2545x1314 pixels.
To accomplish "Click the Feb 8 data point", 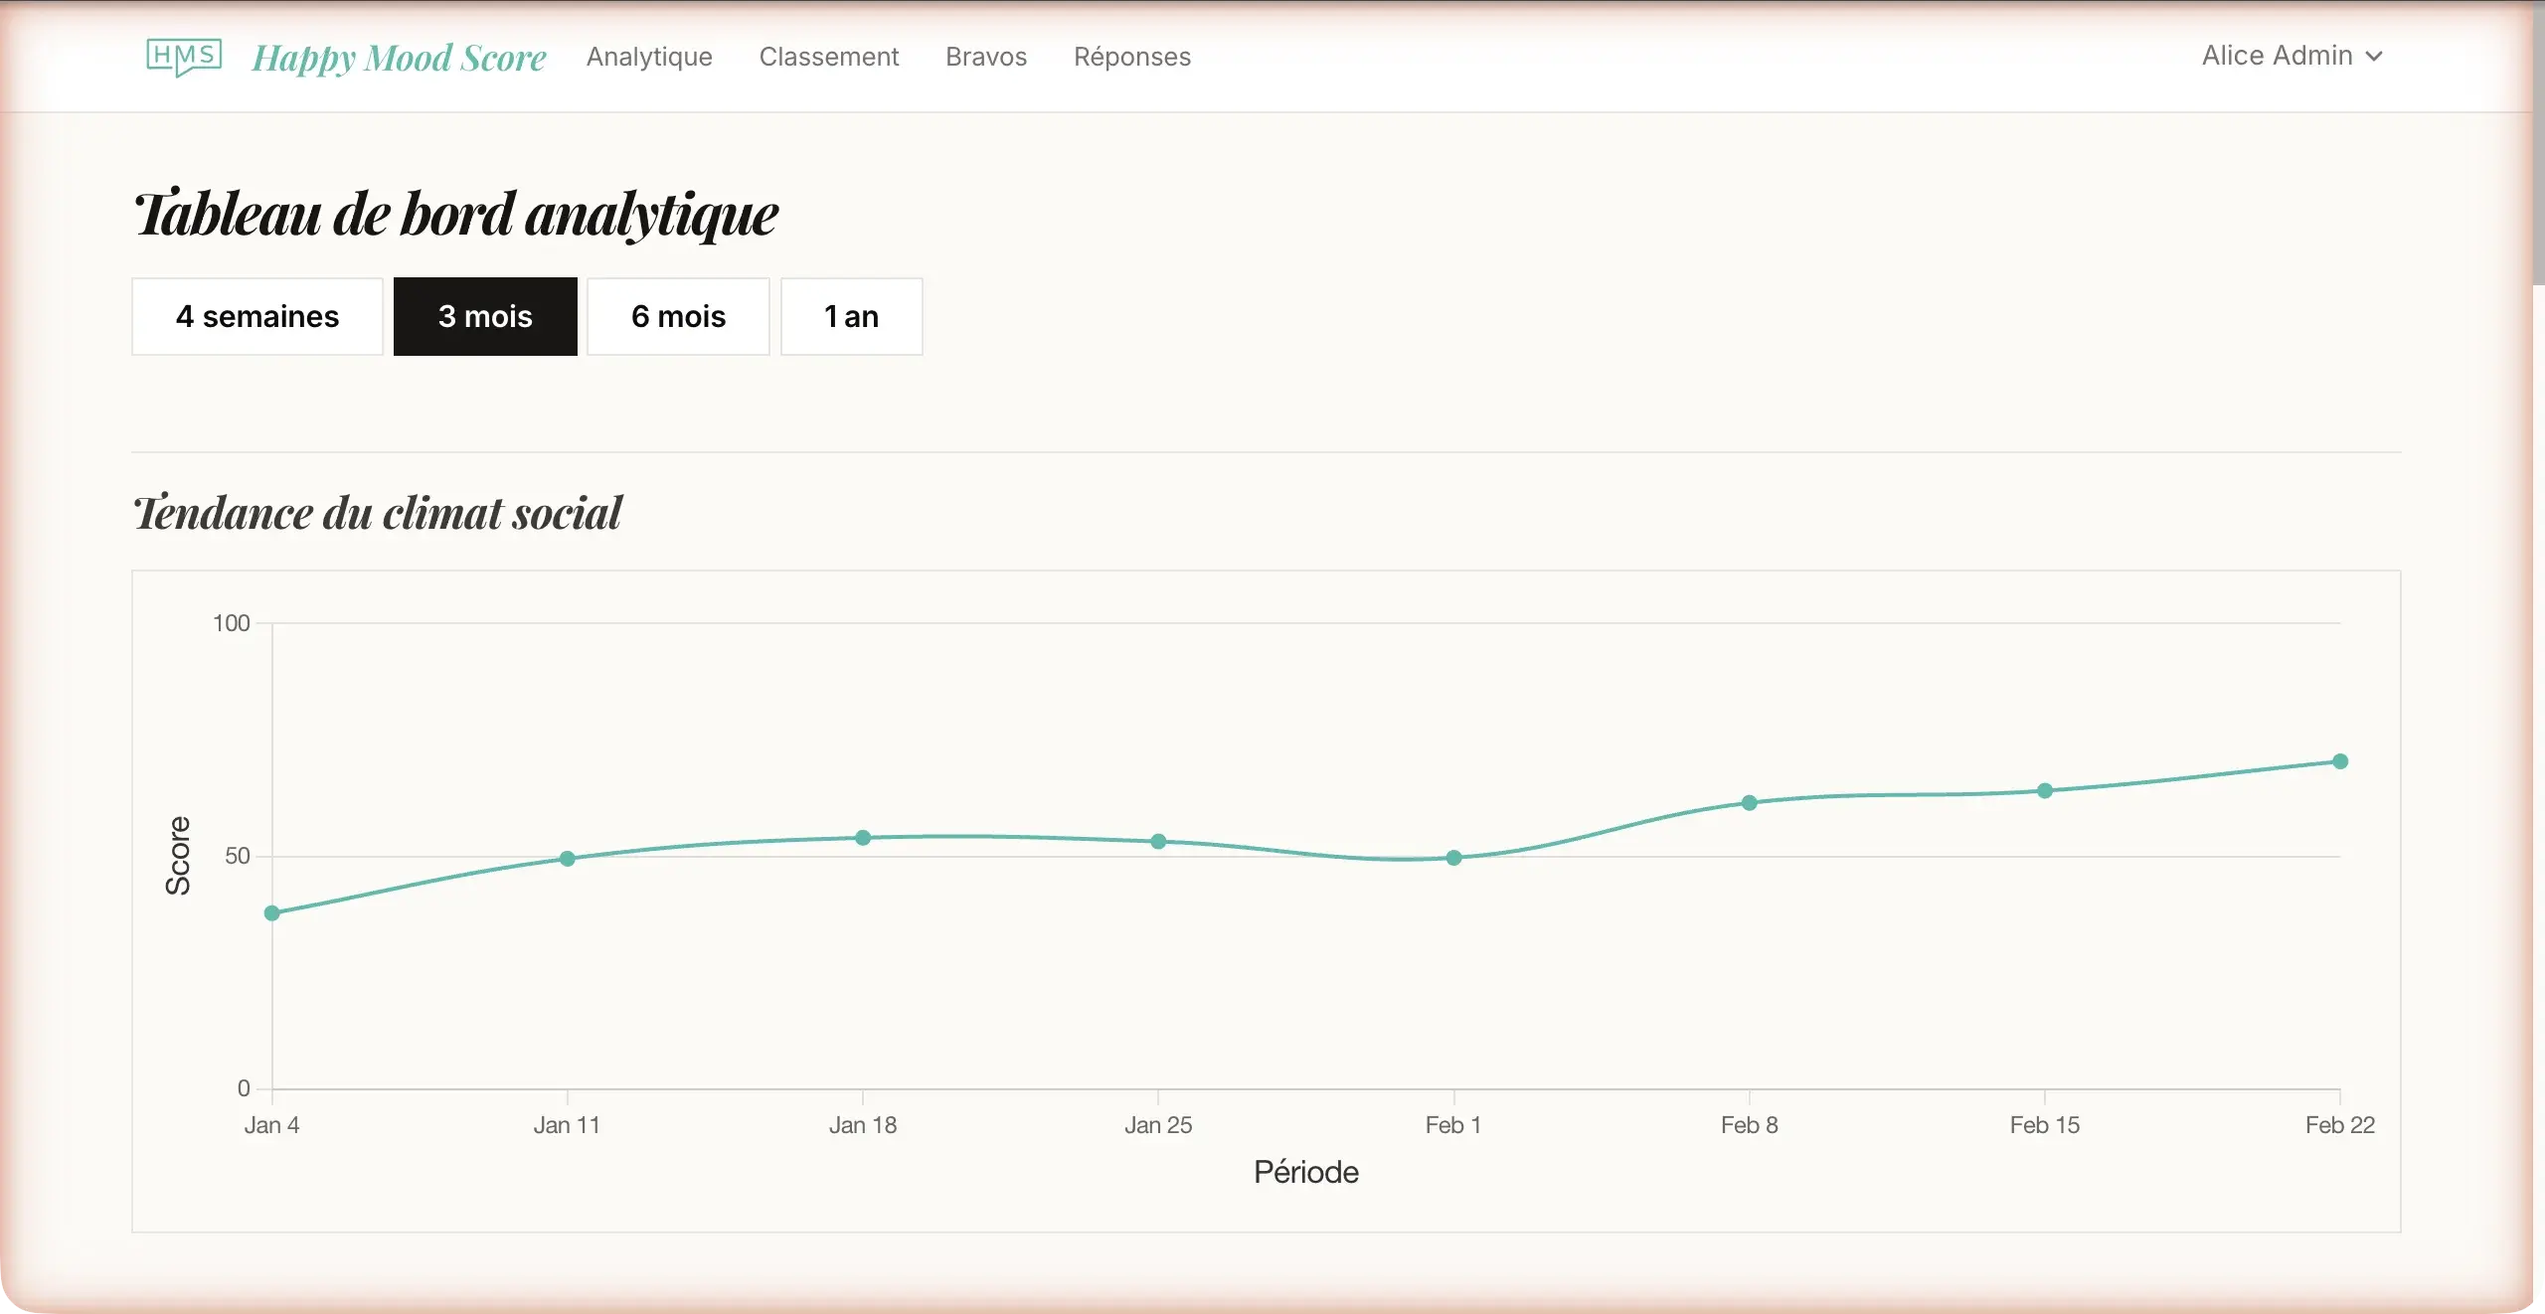I will point(1749,804).
